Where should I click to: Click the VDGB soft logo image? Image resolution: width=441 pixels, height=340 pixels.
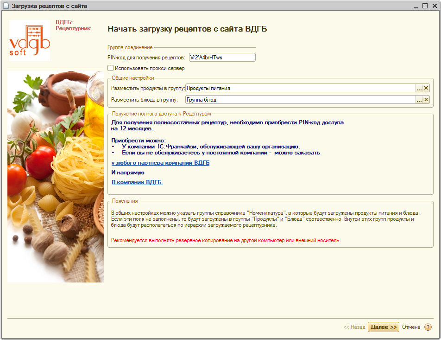point(30,40)
